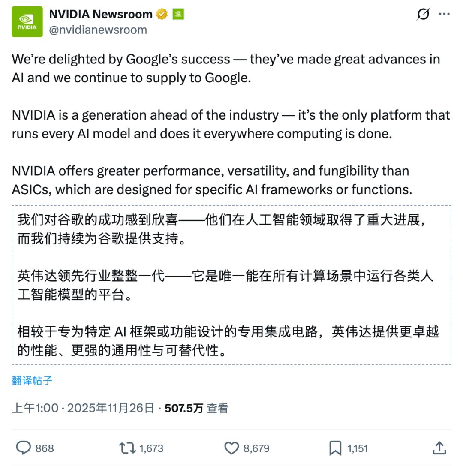Click the Grok icon on the post
463x466 pixels.
[x=423, y=15]
